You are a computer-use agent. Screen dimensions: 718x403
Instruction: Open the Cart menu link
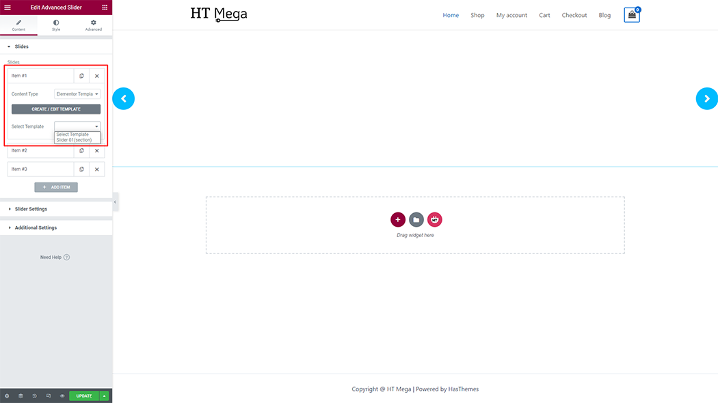click(x=544, y=15)
